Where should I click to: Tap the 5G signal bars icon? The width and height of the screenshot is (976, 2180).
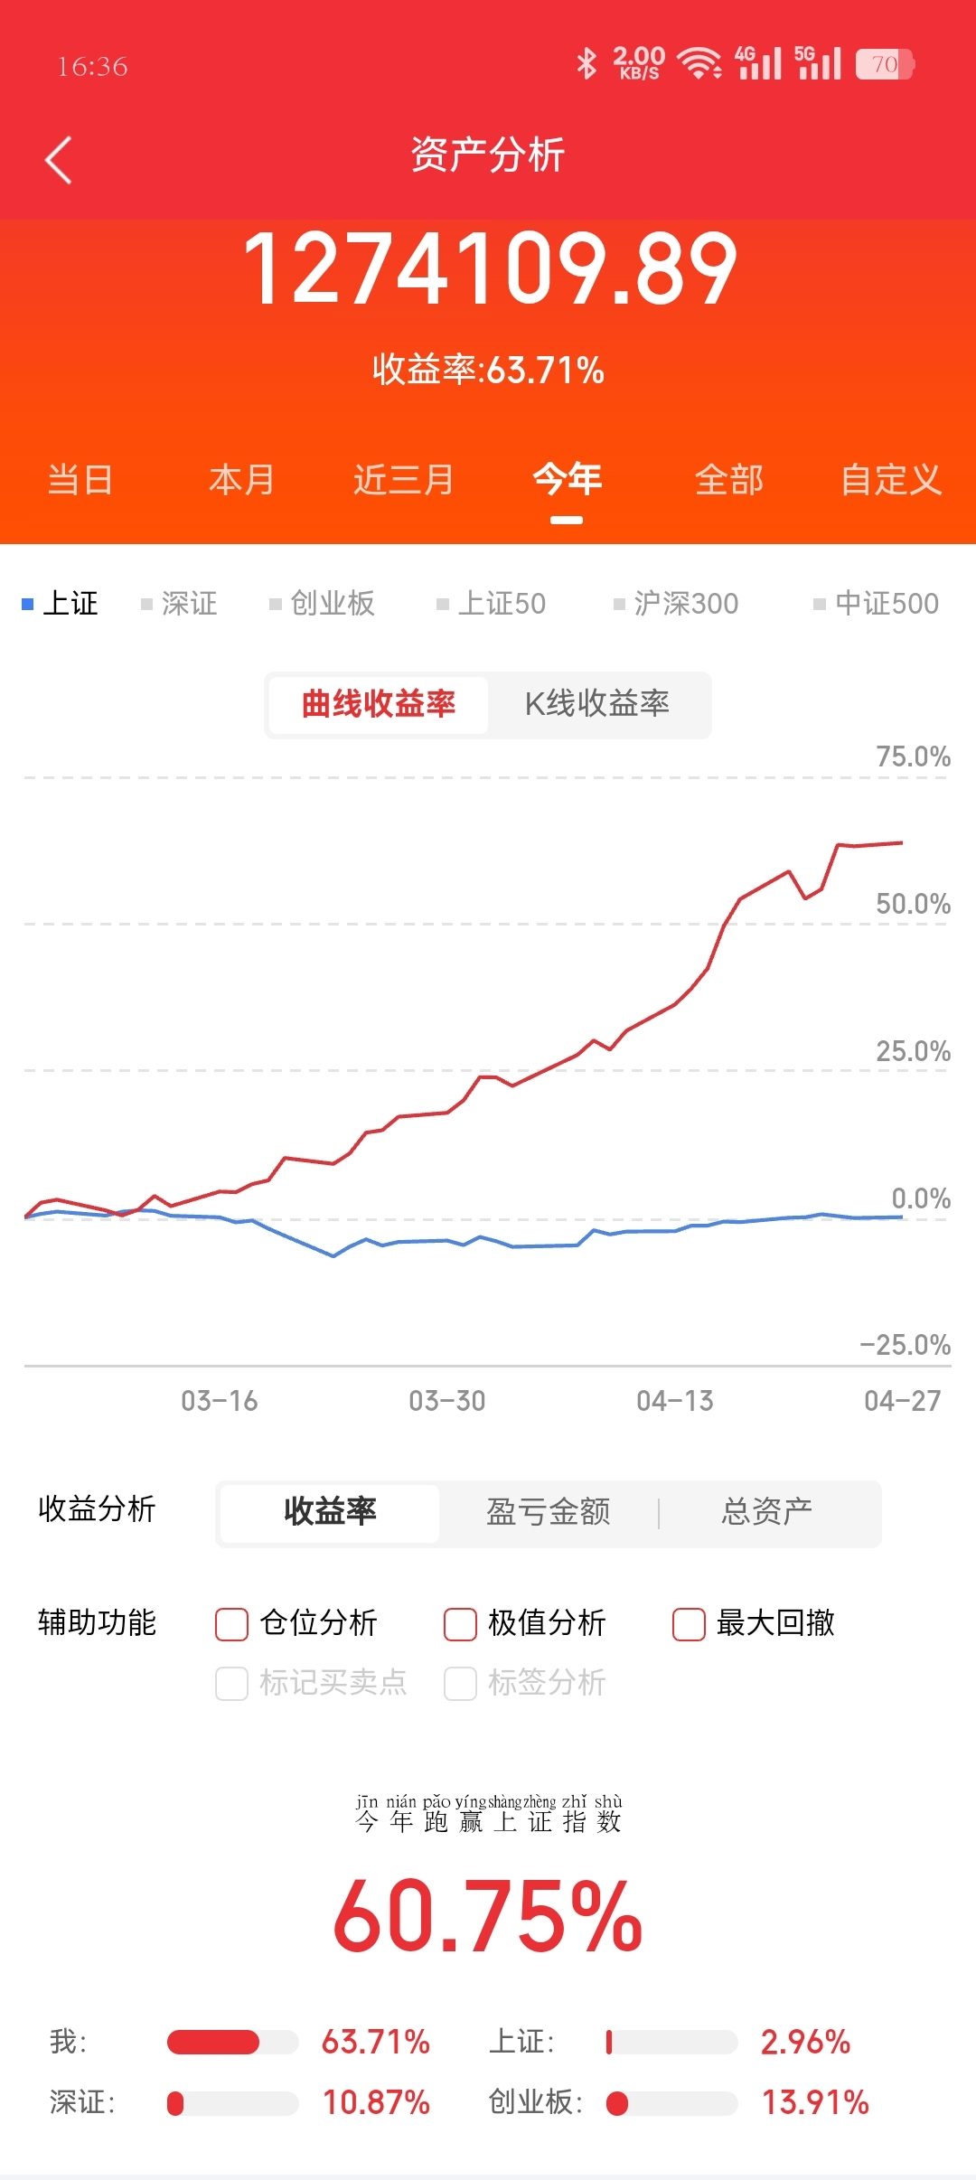[x=819, y=63]
